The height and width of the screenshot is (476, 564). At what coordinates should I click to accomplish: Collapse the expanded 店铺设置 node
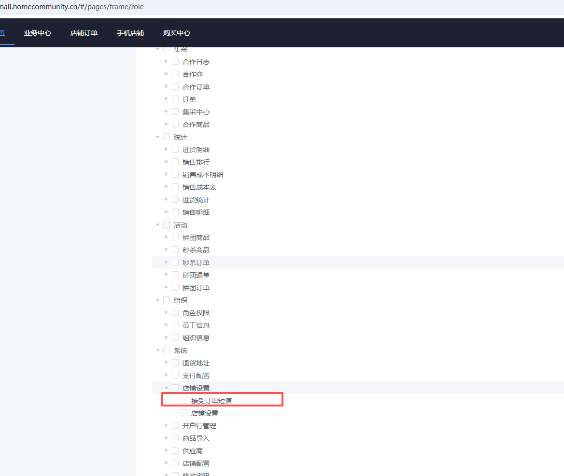click(x=167, y=388)
